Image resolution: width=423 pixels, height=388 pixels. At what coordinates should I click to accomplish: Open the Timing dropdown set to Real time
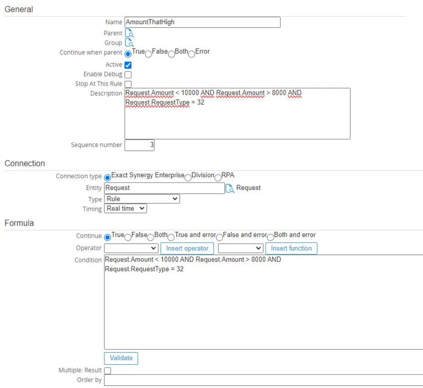point(126,209)
